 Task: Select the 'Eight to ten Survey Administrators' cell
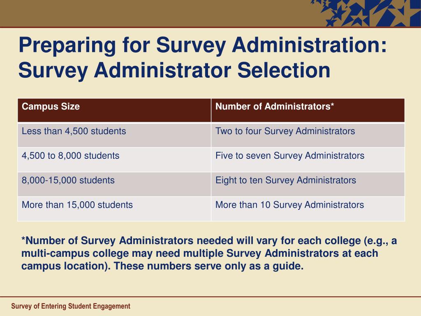tap(308, 184)
